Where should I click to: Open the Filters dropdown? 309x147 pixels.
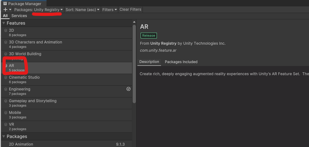click(110, 10)
